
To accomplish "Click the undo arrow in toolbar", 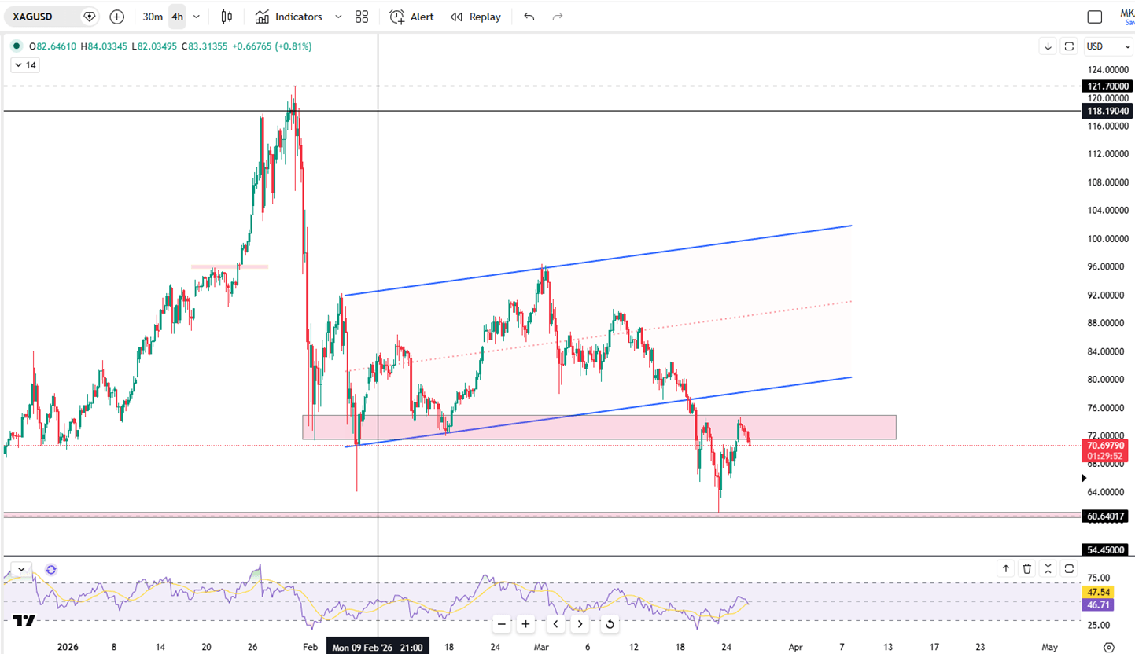I will tap(529, 17).
